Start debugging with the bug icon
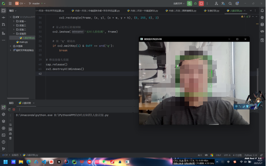 (x=195, y=3)
